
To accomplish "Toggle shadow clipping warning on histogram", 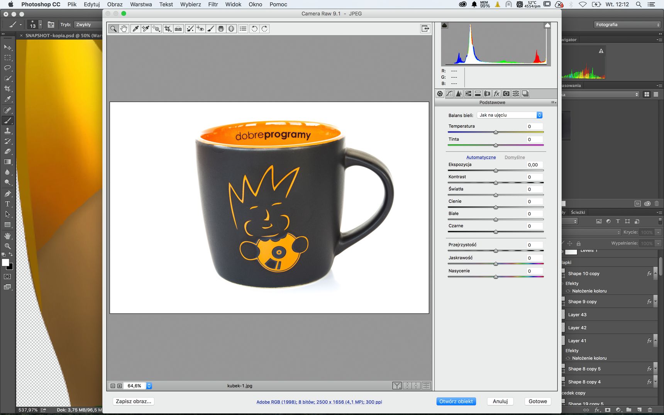I will (x=444, y=25).
